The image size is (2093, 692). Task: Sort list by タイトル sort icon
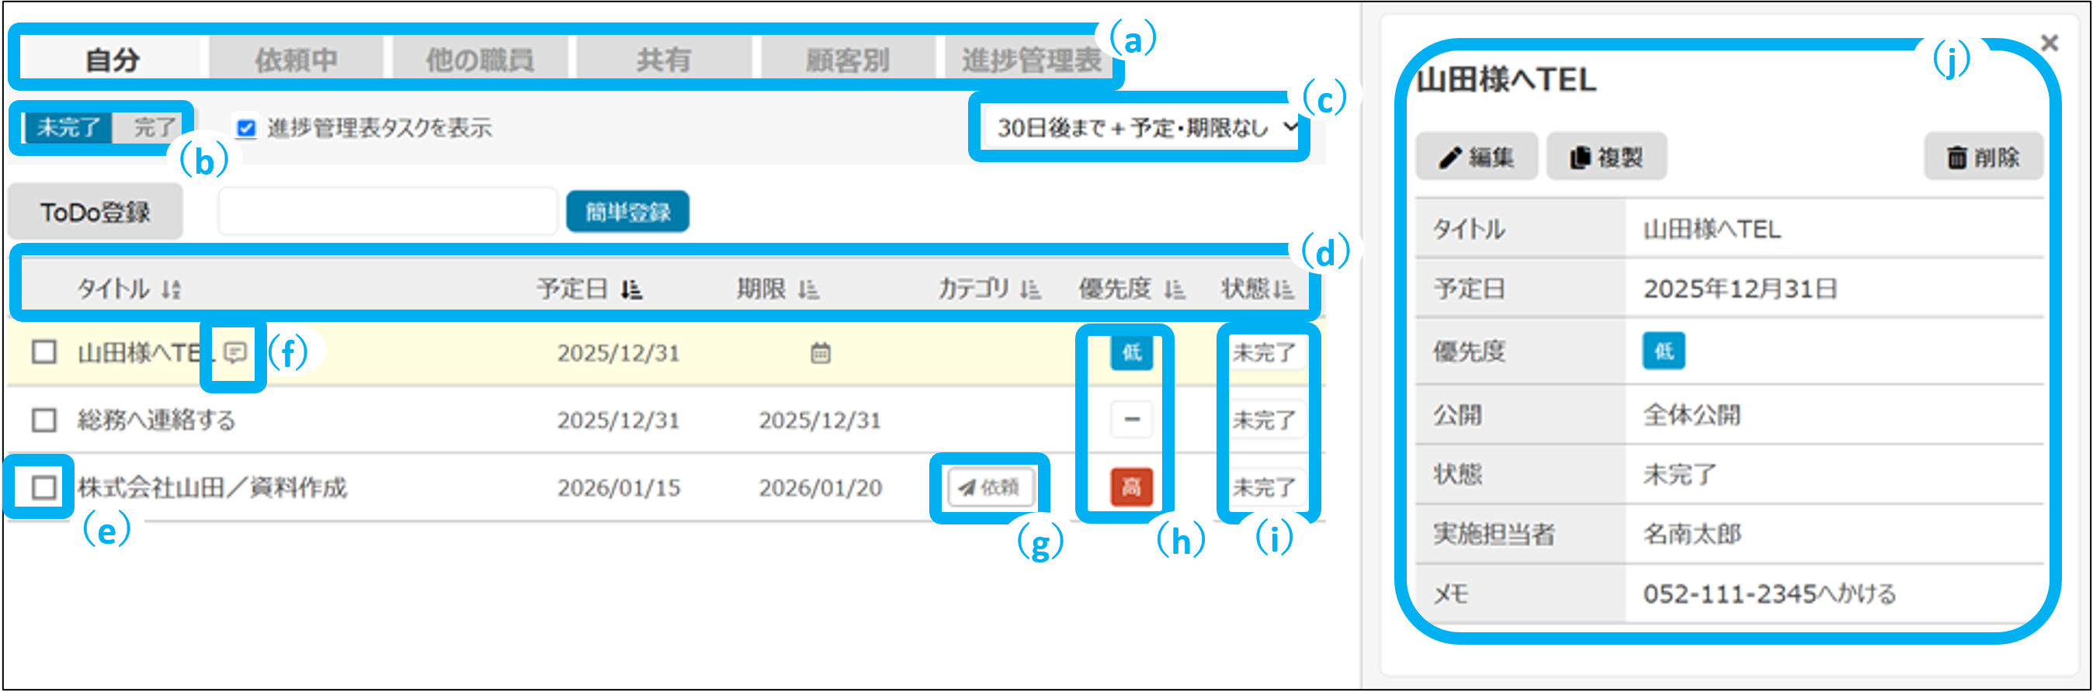coord(171,289)
